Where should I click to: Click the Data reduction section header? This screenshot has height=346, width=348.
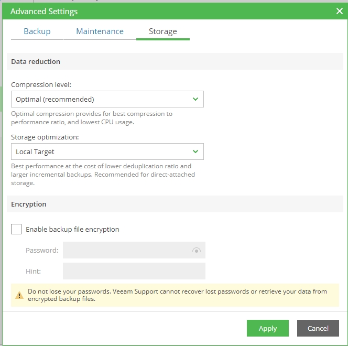(x=36, y=61)
